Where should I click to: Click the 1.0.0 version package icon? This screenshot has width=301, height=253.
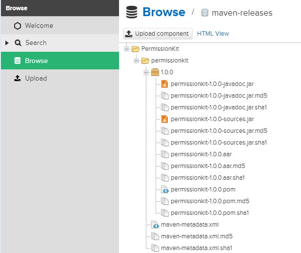[x=155, y=72]
